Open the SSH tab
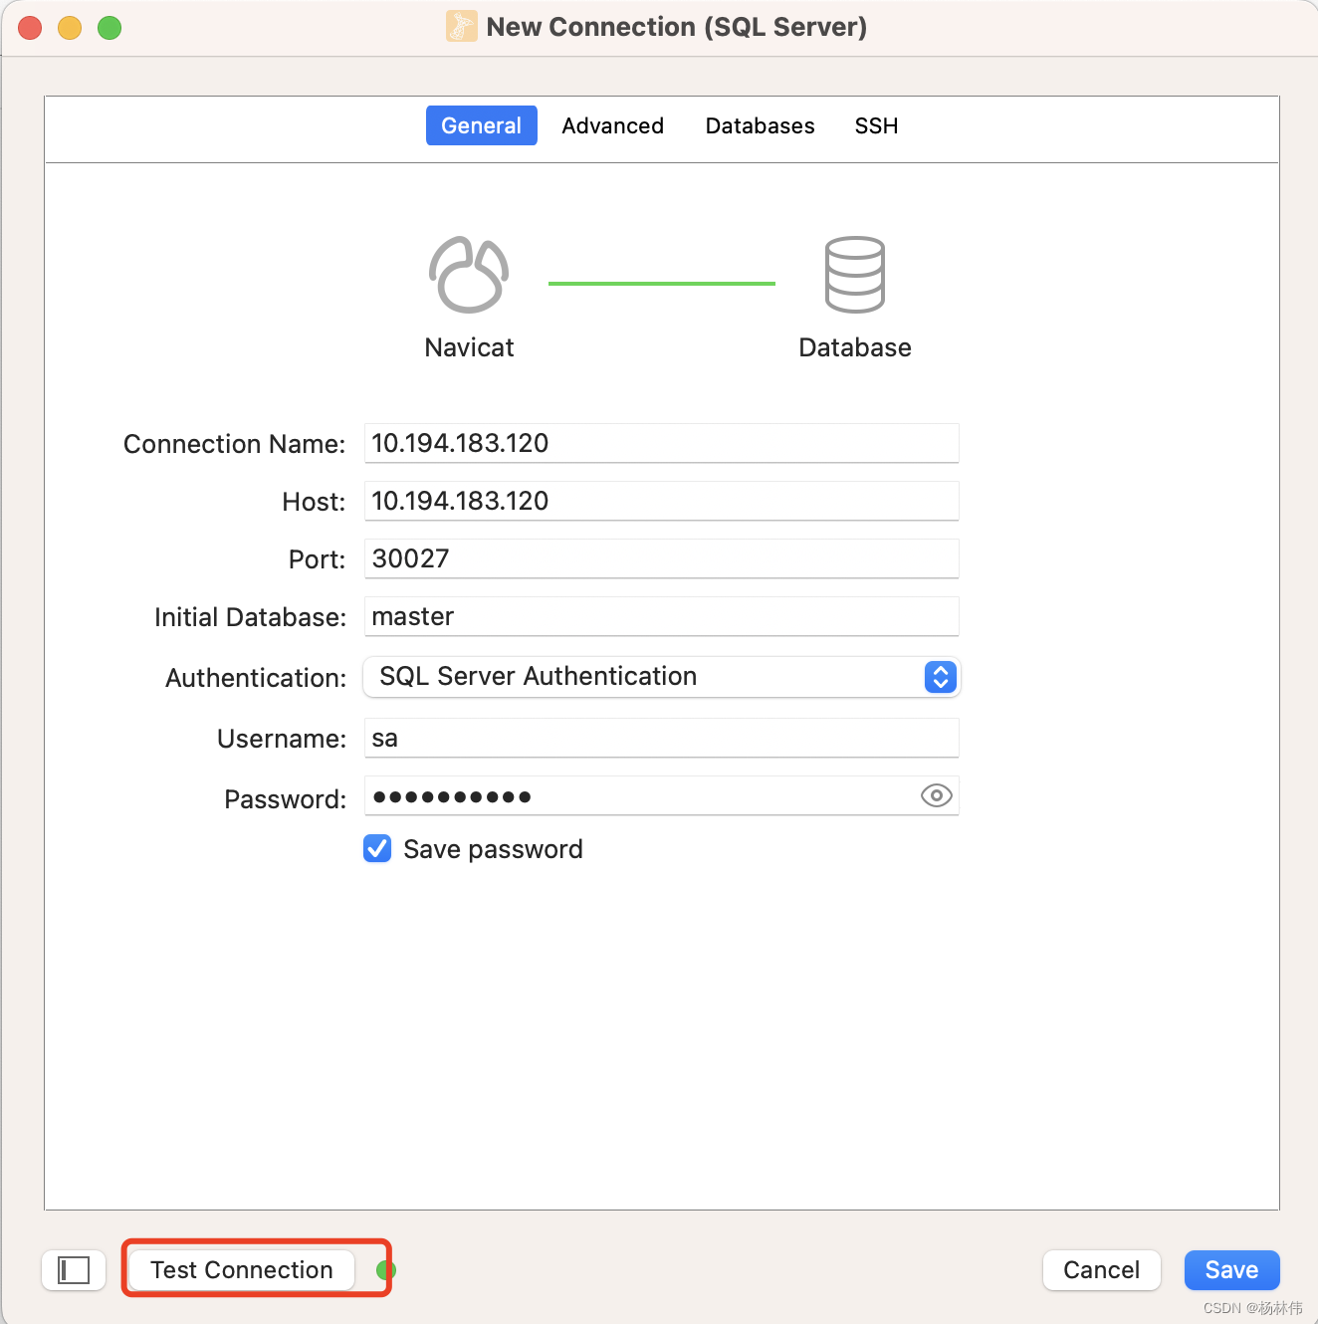 (876, 125)
